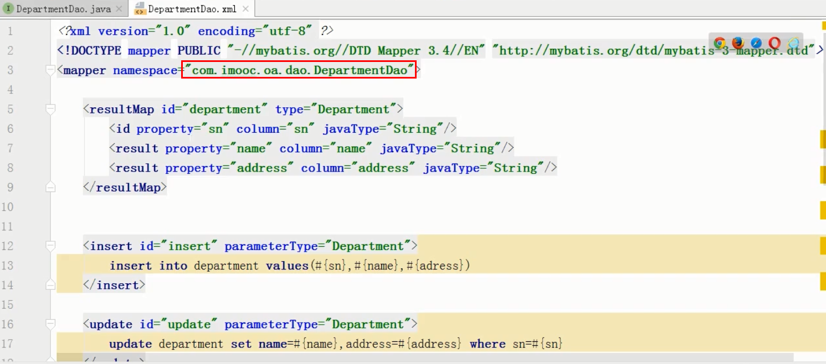Image resolution: width=826 pixels, height=364 pixels.
Task: Click the "-//mybatis.org//DTD Mapper 3.4//EN" string
Action: coord(357,51)
